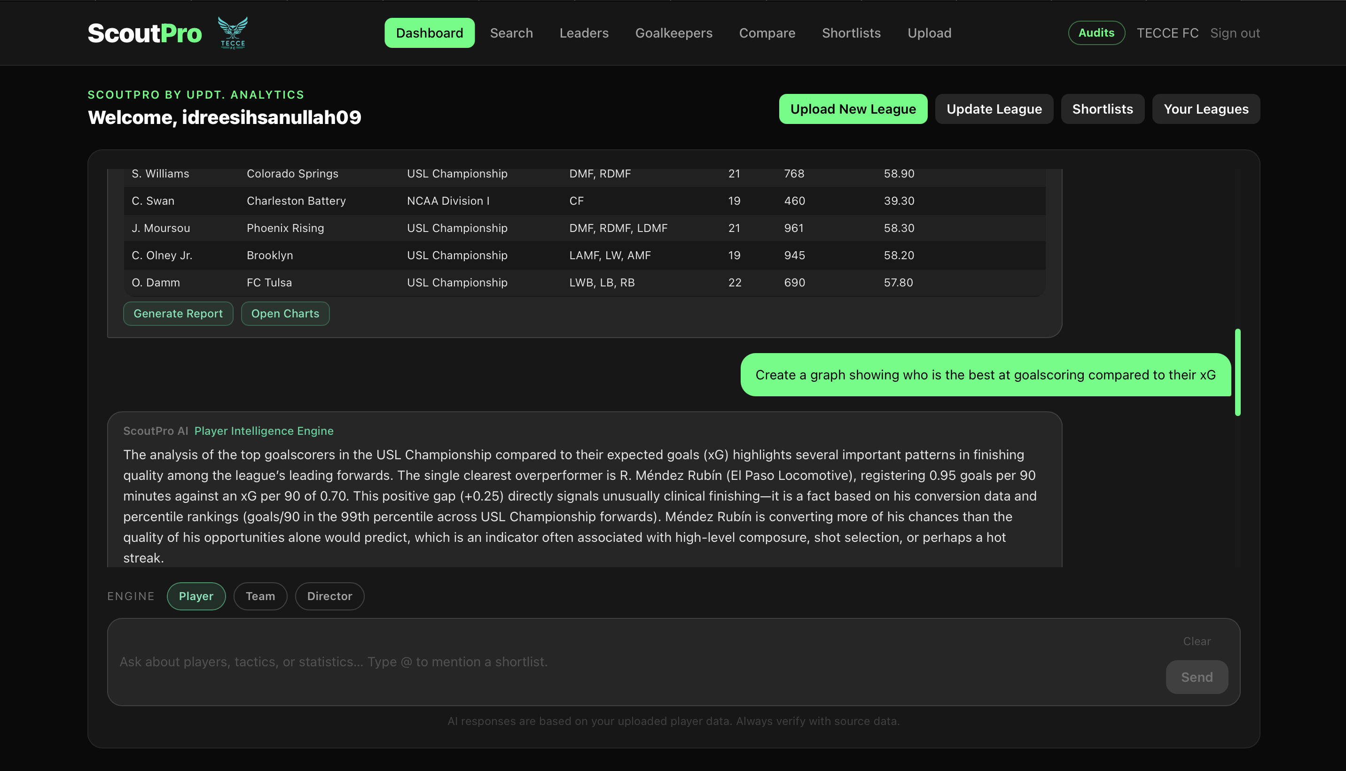Viewport: 1346px width, 771px height.
Task: Open Your Leagues
Action: (1206, 109)
